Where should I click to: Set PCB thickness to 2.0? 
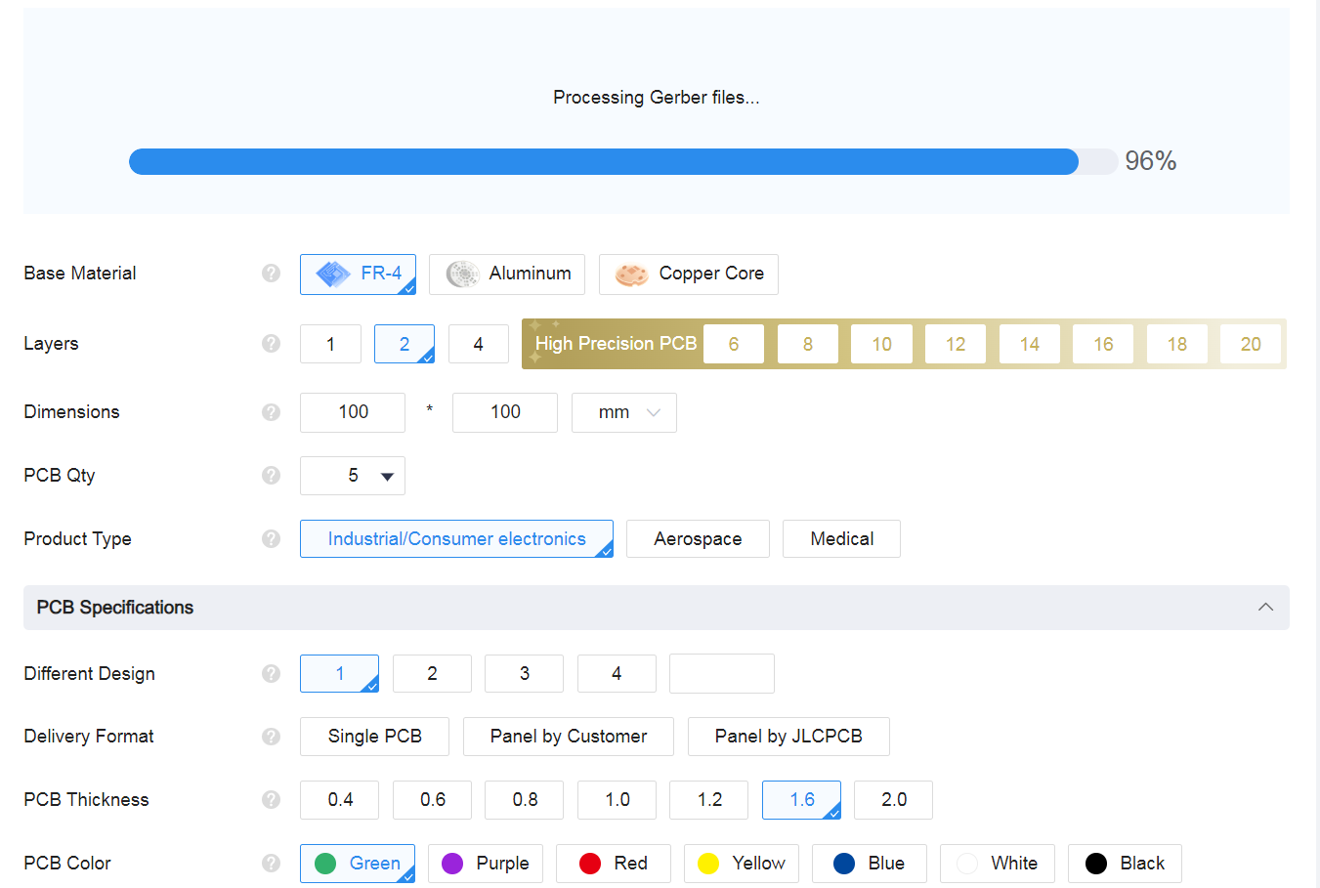click(x=894, y=800)
